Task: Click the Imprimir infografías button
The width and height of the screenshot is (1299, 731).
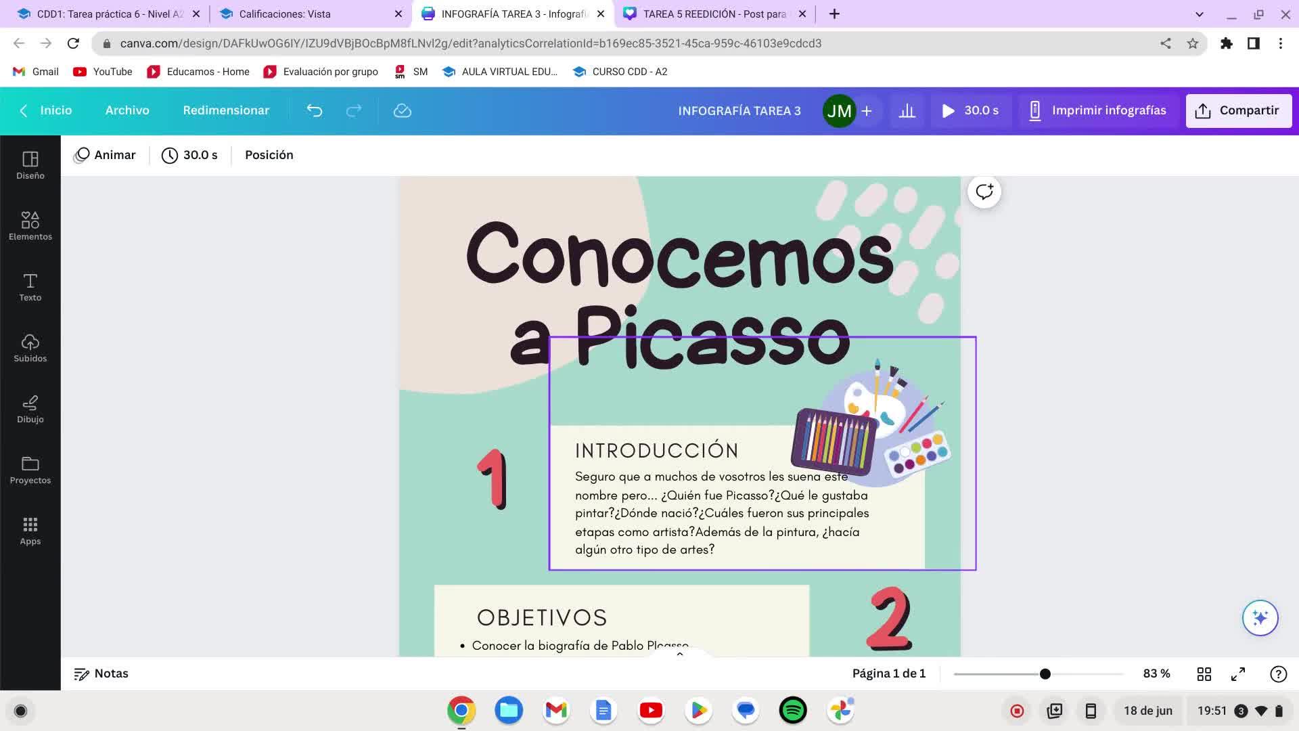Action: click(1097, 110)
